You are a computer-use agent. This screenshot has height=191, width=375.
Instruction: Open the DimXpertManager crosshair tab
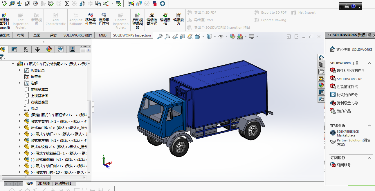click(x=37, y=49)
